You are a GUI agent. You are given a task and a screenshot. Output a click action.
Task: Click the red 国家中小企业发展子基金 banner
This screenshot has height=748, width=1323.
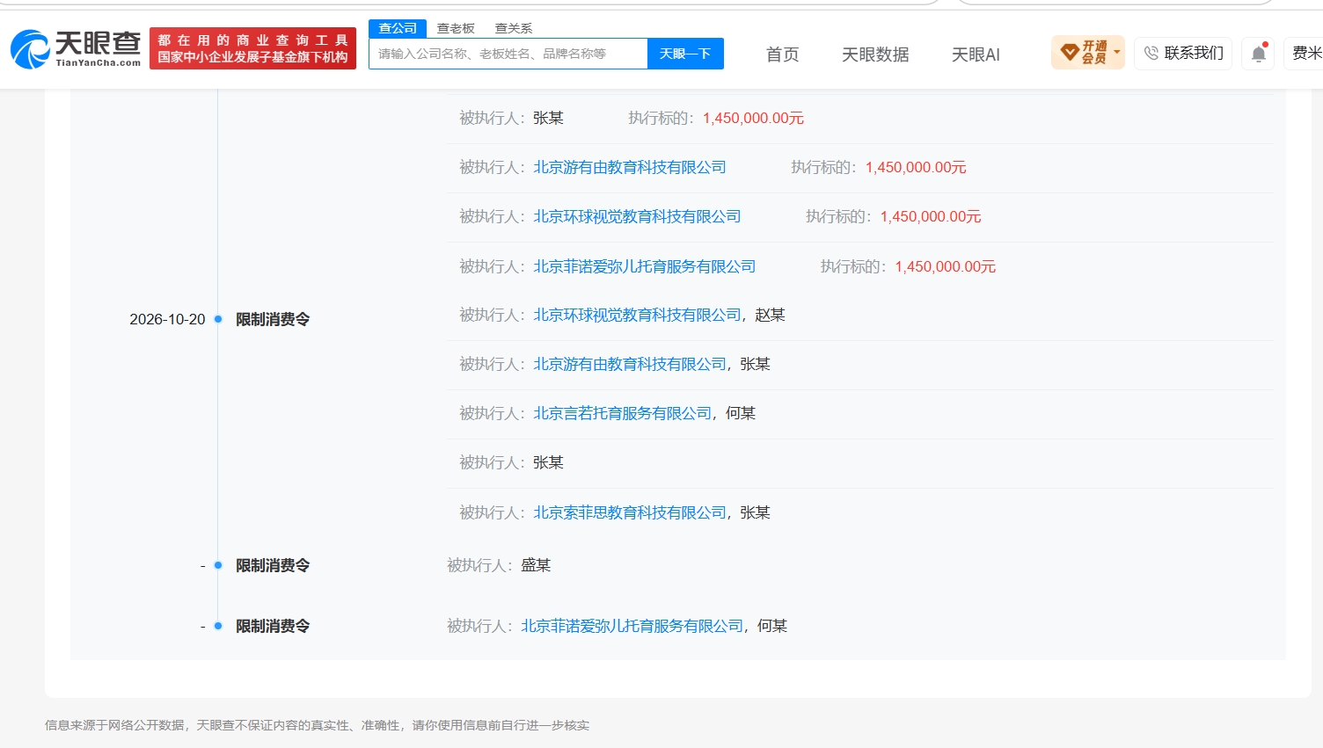point(252,48)
